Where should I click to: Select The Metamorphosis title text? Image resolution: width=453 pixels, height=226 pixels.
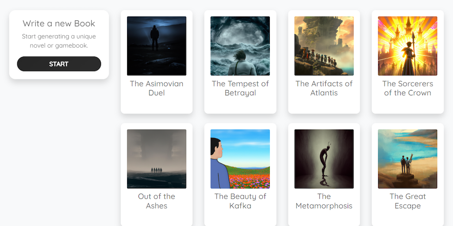tap(324, 201)
